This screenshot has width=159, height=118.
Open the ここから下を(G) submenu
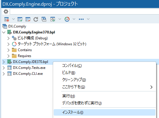click(x=104, y=87)
